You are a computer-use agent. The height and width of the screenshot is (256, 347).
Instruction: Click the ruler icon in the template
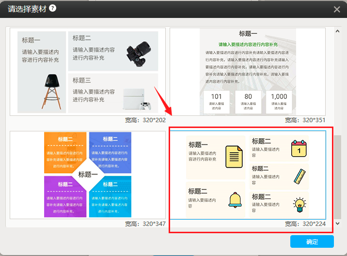[x=299, y=176]
